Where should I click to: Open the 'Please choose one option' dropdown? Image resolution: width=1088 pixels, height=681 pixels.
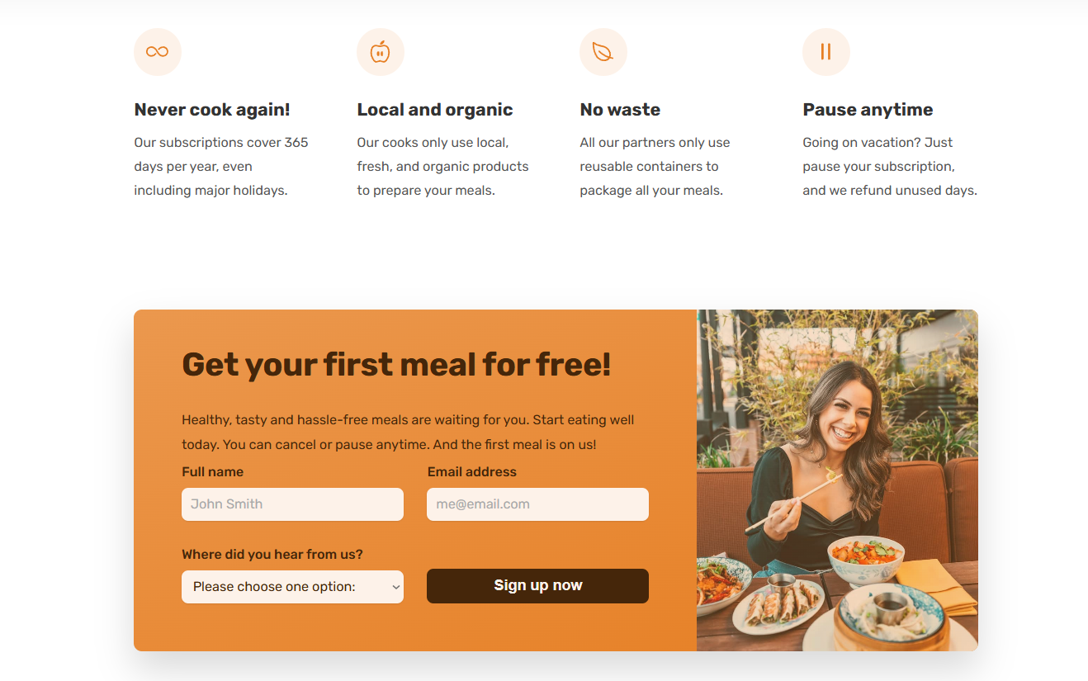292,587
